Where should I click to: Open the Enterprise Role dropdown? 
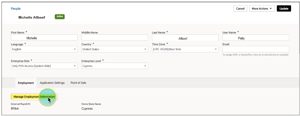44,66
